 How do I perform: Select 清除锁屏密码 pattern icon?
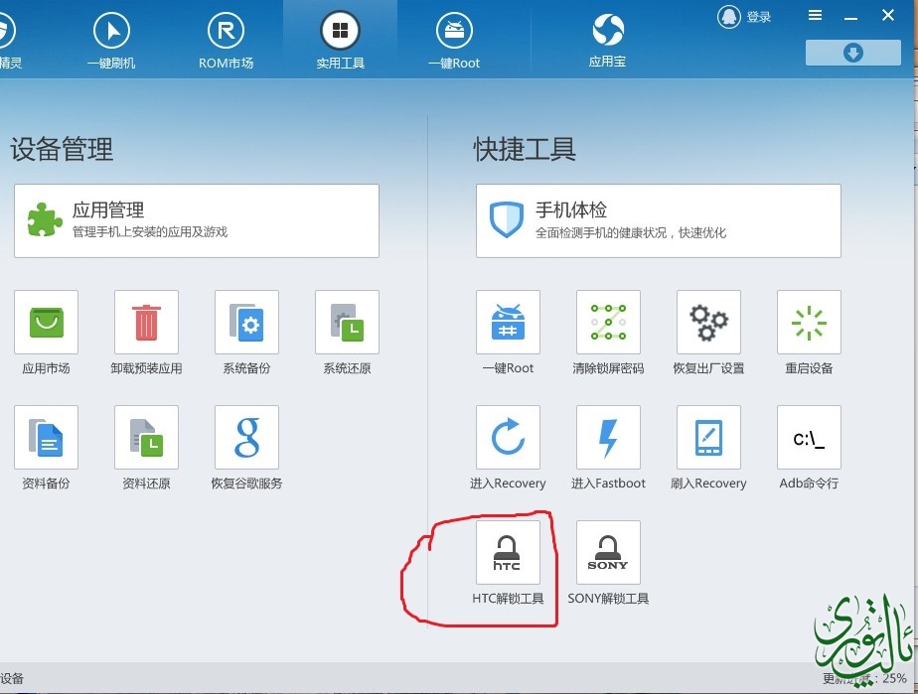pyautogui.click(x=608, y=323)
